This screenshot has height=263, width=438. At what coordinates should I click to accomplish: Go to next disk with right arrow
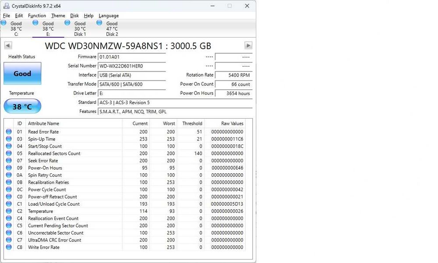(248, 45)
